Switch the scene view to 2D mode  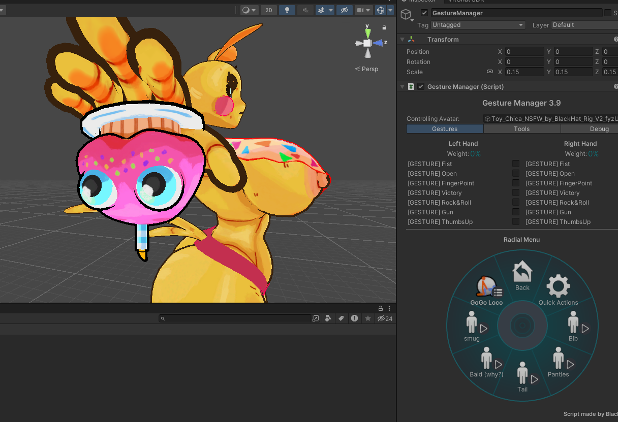[x=269, y=10]
